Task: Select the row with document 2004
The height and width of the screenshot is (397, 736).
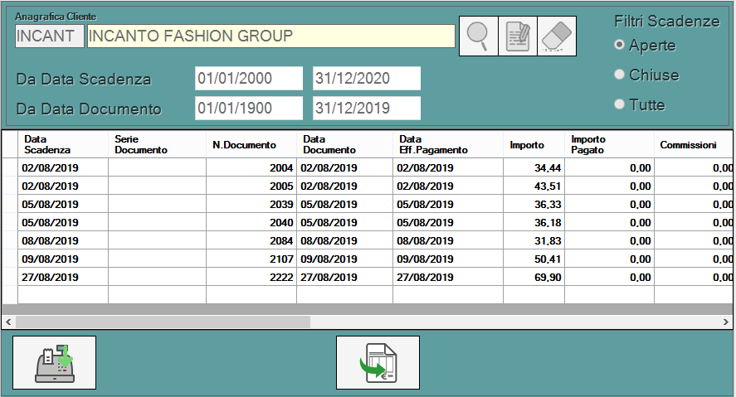Action: [x=251, y=167]
